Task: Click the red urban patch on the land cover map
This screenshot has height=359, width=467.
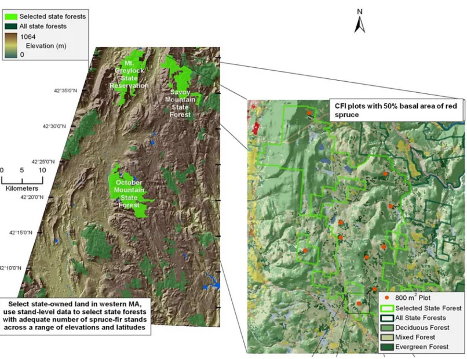Action: [x=256, y=129]
